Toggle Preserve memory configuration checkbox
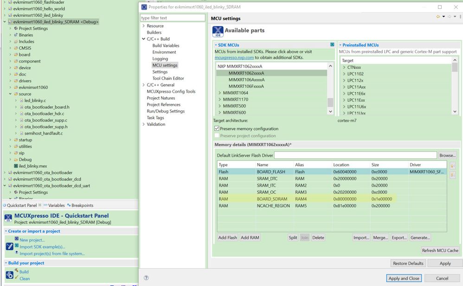The image size is (463, 286). [217, 128]
